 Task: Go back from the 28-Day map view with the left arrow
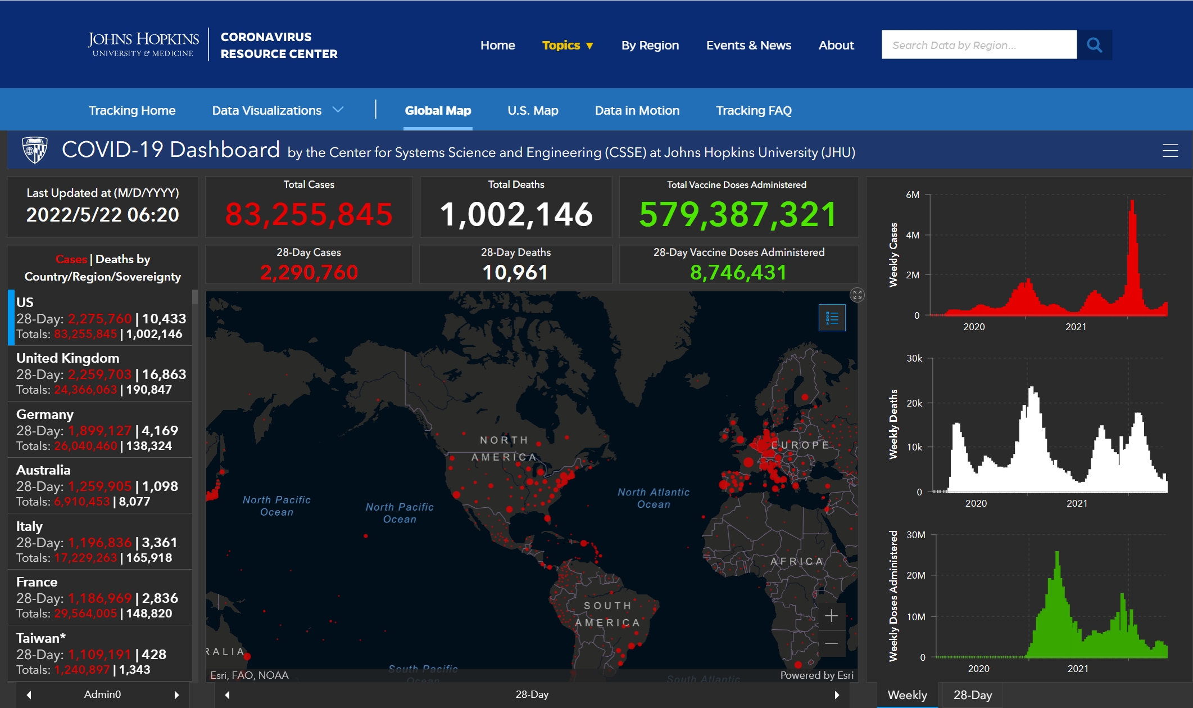228,695
